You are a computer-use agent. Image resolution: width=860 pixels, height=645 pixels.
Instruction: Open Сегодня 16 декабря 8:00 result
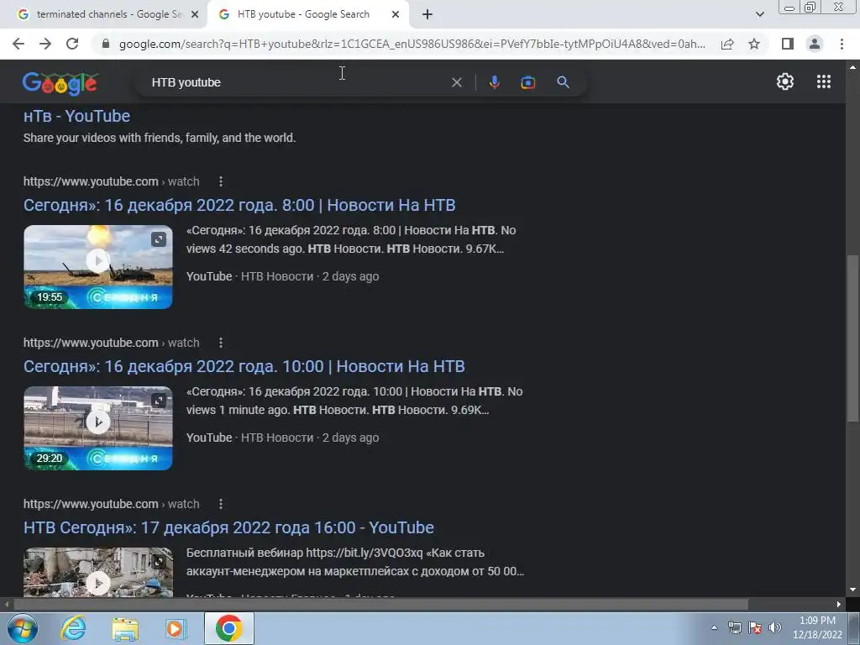239,205
